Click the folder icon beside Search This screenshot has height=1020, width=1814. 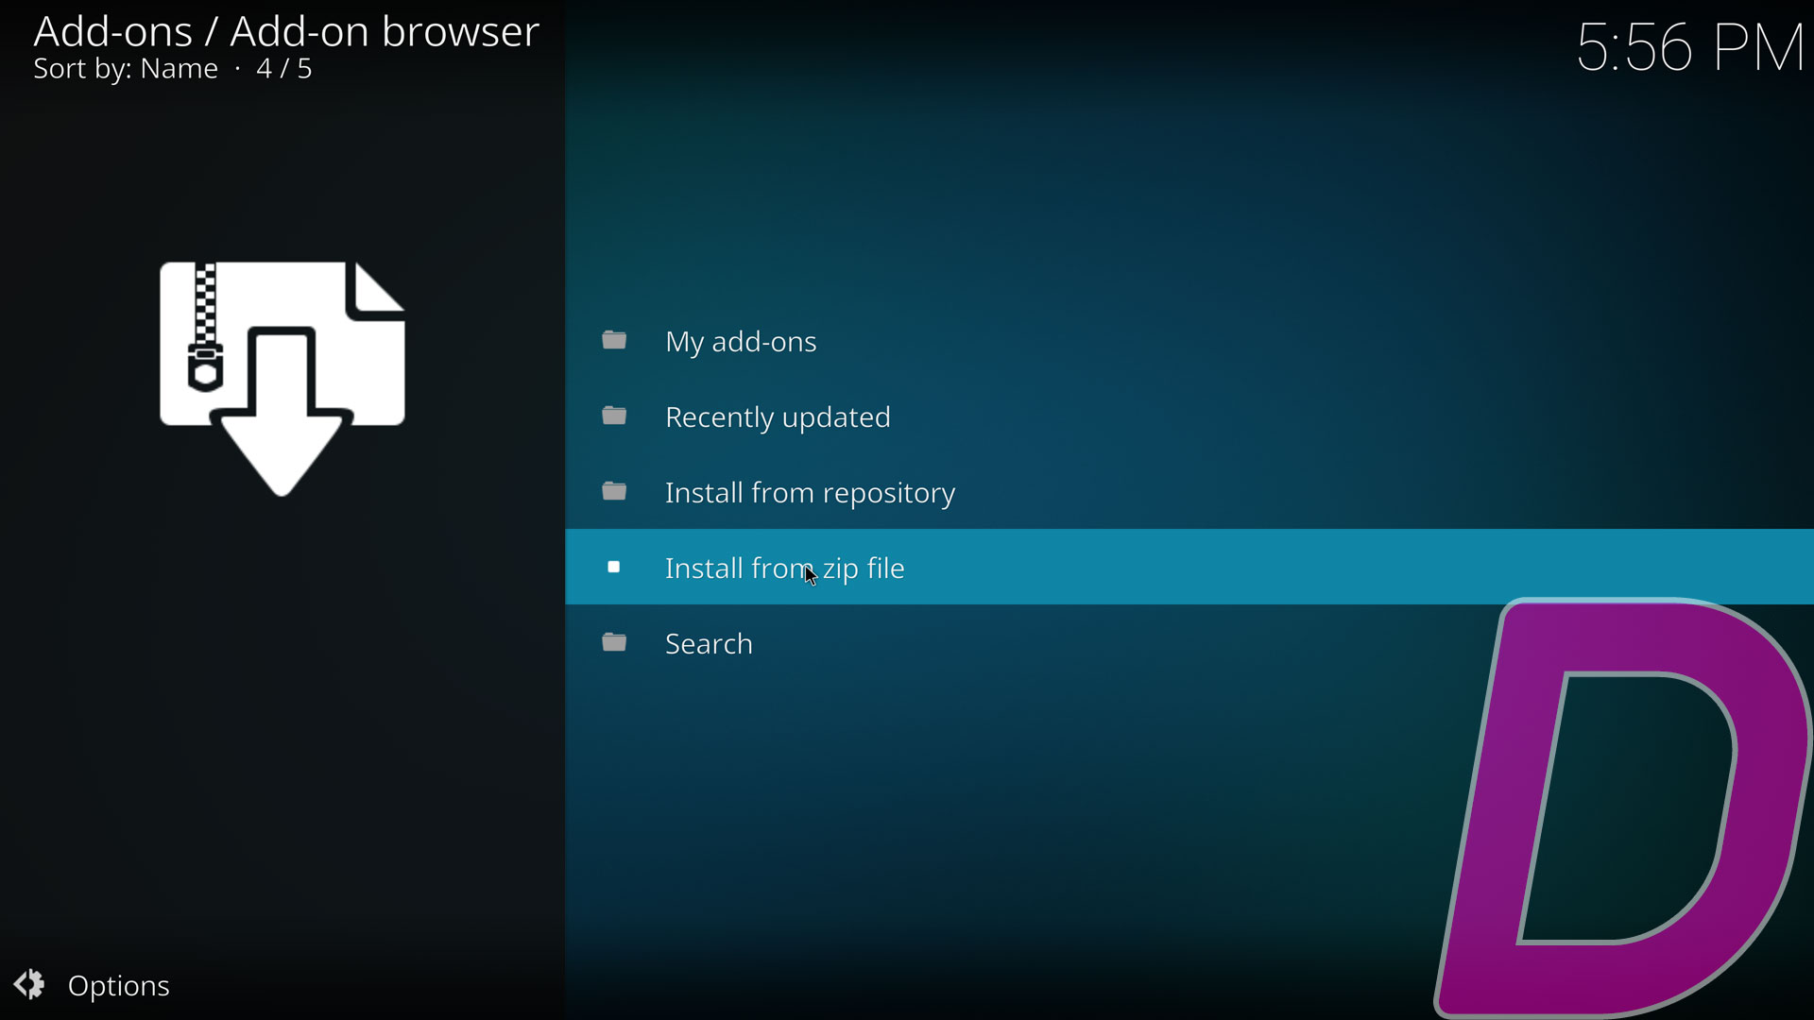tap(615, 642)
